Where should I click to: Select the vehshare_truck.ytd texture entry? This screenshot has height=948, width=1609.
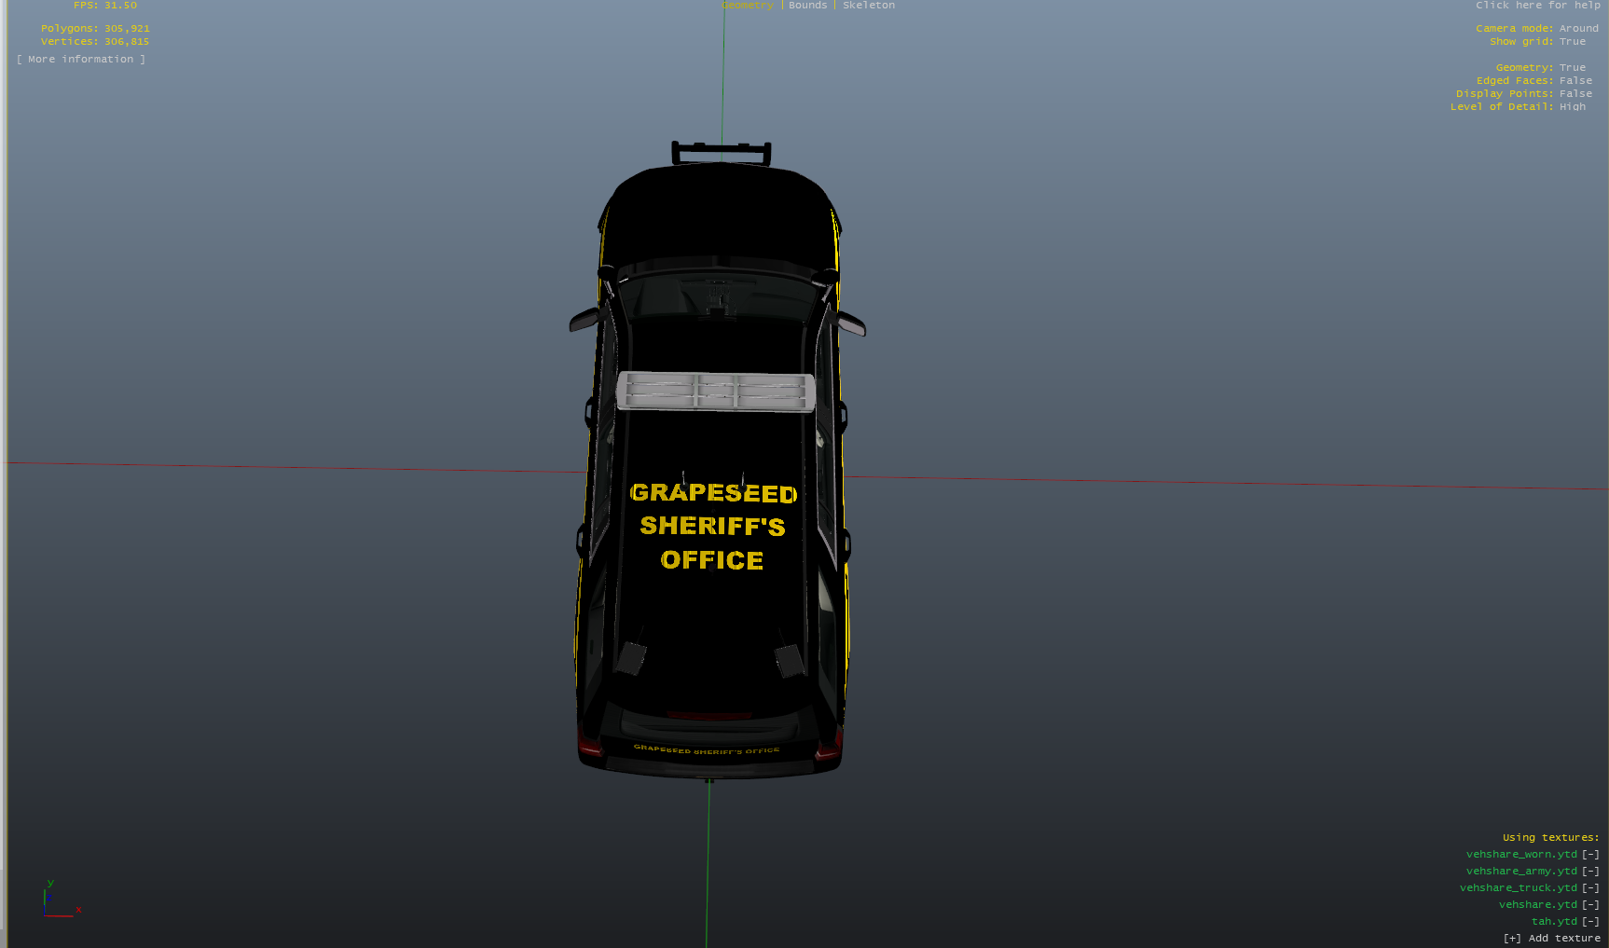pyautogui.click(x=1519, y=887)
